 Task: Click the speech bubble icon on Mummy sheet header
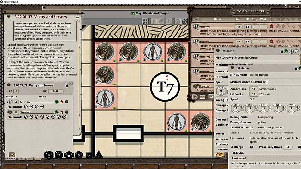[296, 51]
